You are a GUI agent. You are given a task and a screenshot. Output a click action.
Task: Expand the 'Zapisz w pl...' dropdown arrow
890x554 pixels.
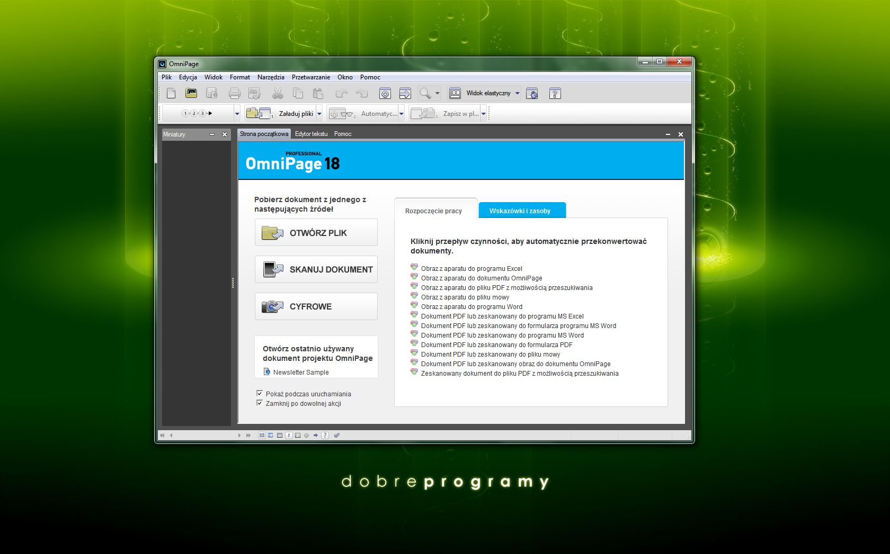pos(484,113)
